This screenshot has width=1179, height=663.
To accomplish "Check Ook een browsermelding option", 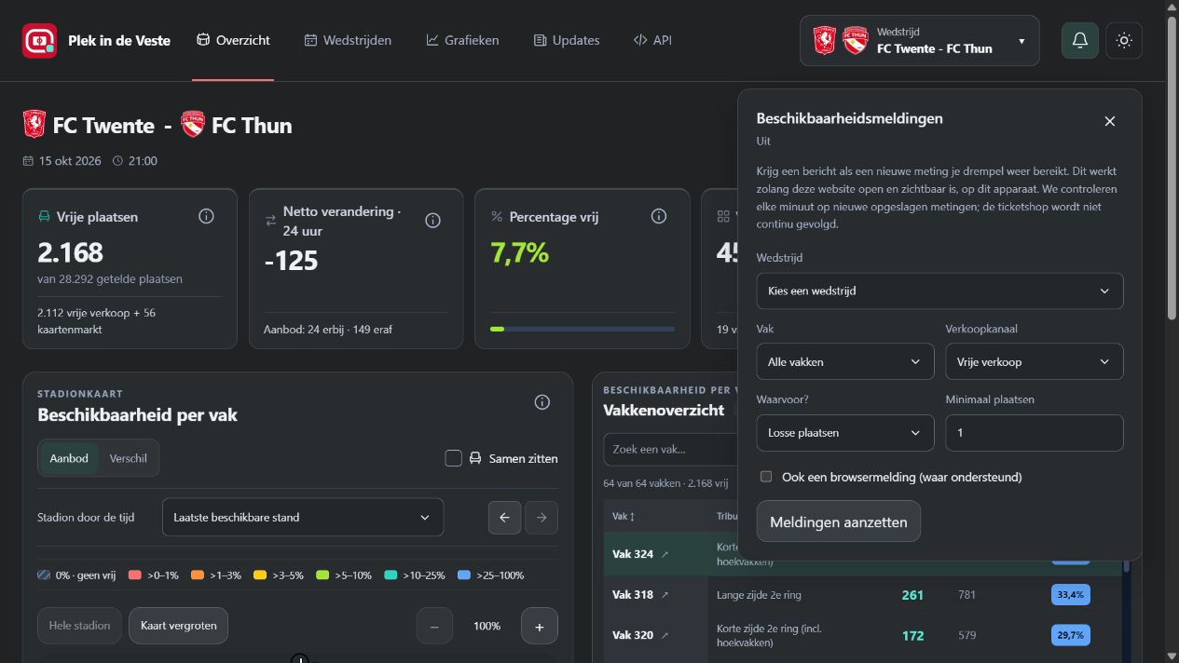I will point(766,477).
